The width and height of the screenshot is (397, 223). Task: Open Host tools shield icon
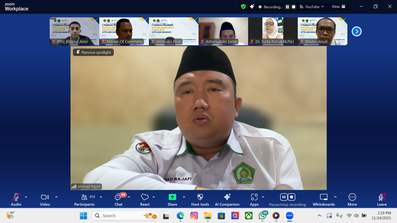click(x=200, y=197)
